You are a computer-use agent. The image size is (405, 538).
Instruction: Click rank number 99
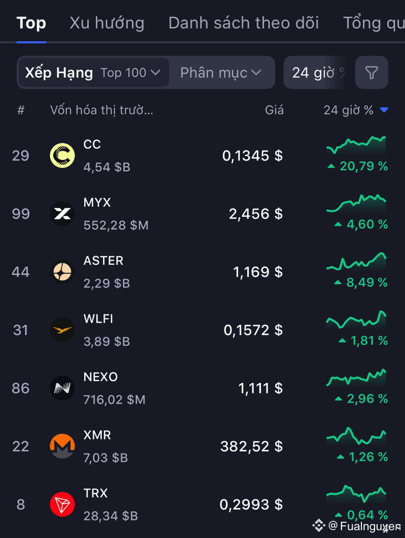tap(21, 214)
